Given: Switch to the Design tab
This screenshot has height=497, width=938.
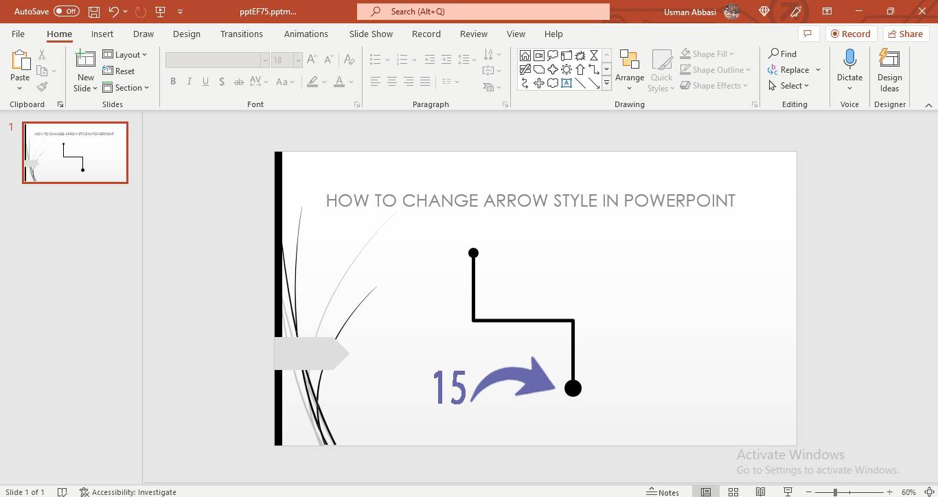Looking at the screenshot, I should pyautogui.click(x=187, y=34).
